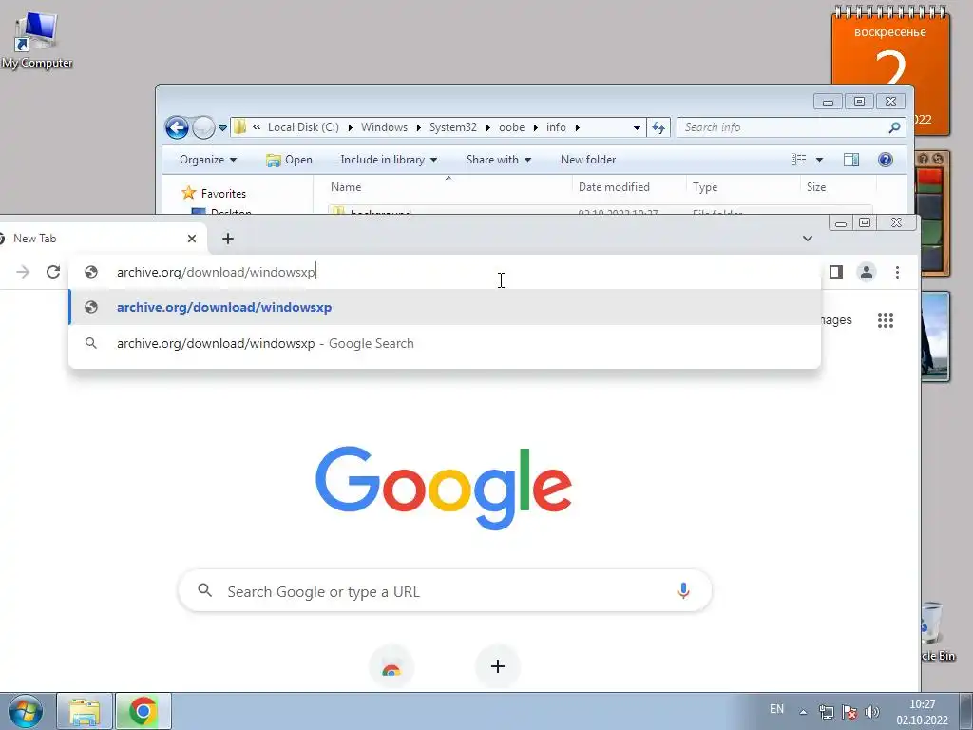Add a shortcut on the New Tab page
The image size is (973, 730).
497,666
